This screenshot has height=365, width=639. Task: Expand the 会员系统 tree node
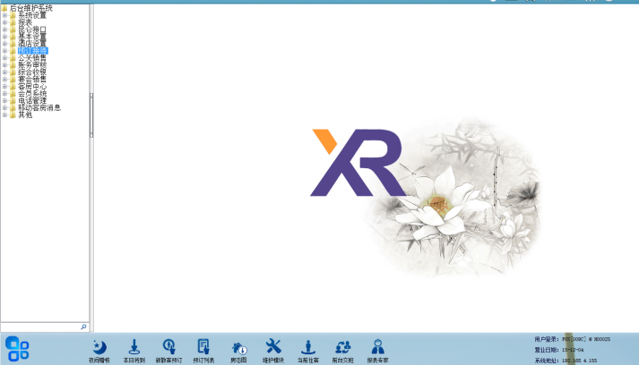(x=4, y=94)
